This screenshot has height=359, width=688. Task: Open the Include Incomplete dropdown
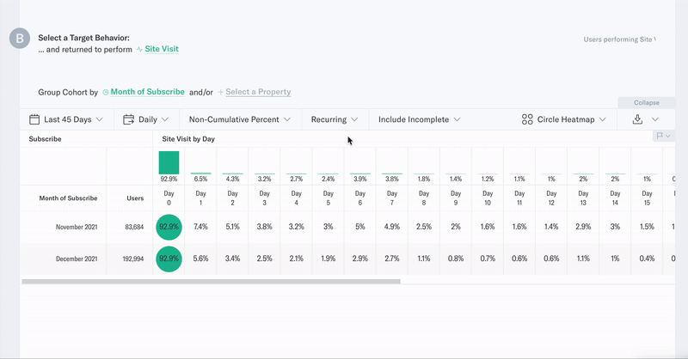419,119
